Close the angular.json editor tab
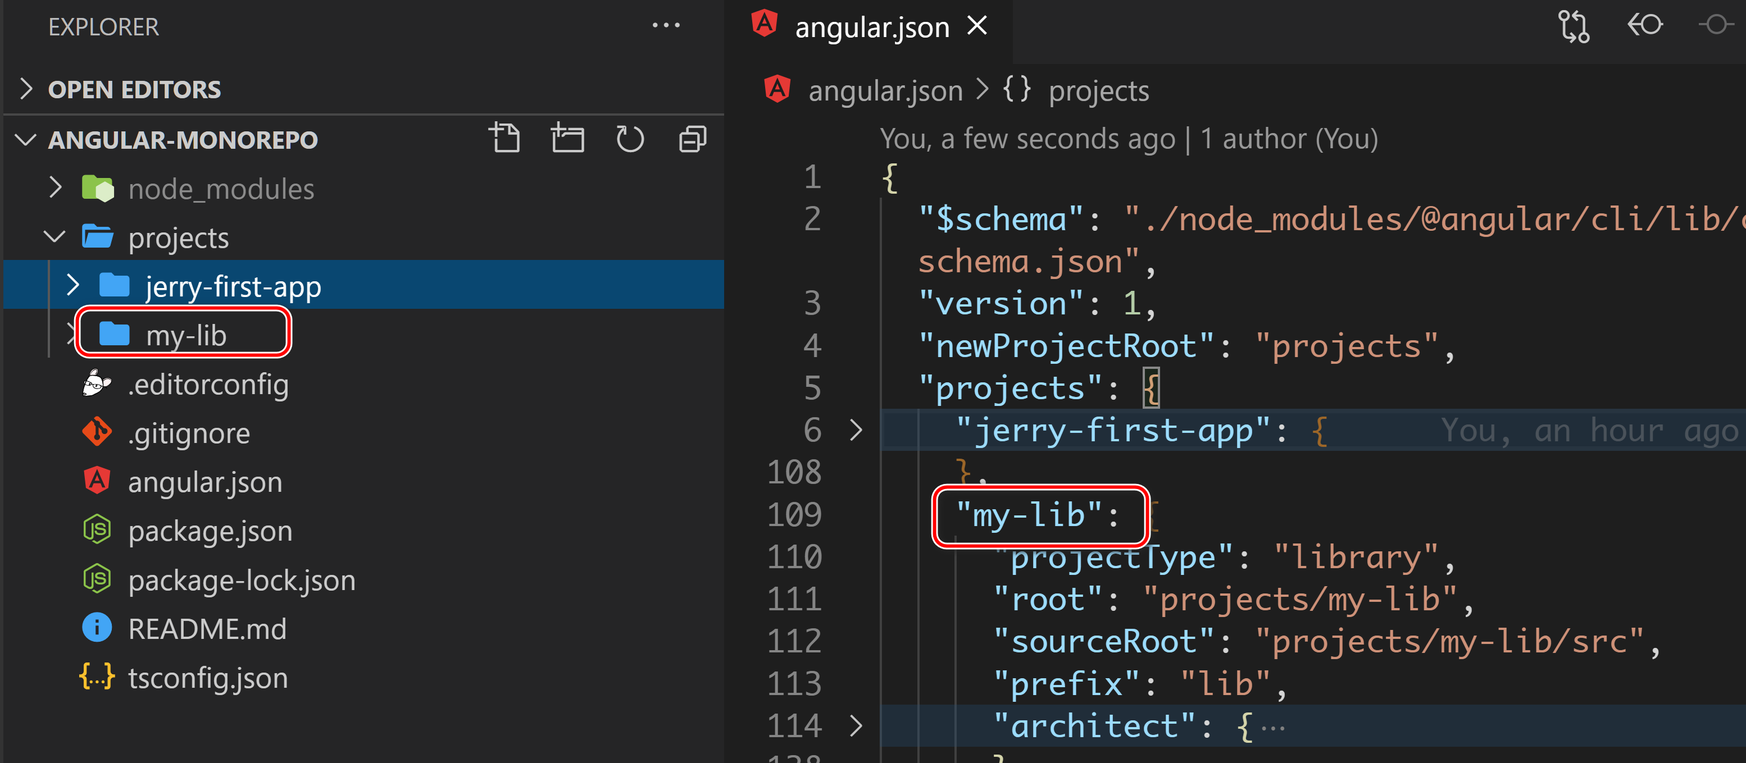 977,26
